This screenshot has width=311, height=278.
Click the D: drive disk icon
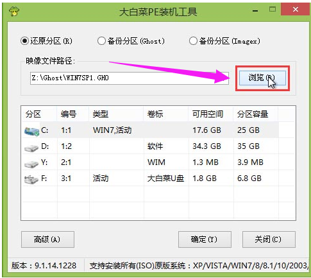tap(31, 148)
